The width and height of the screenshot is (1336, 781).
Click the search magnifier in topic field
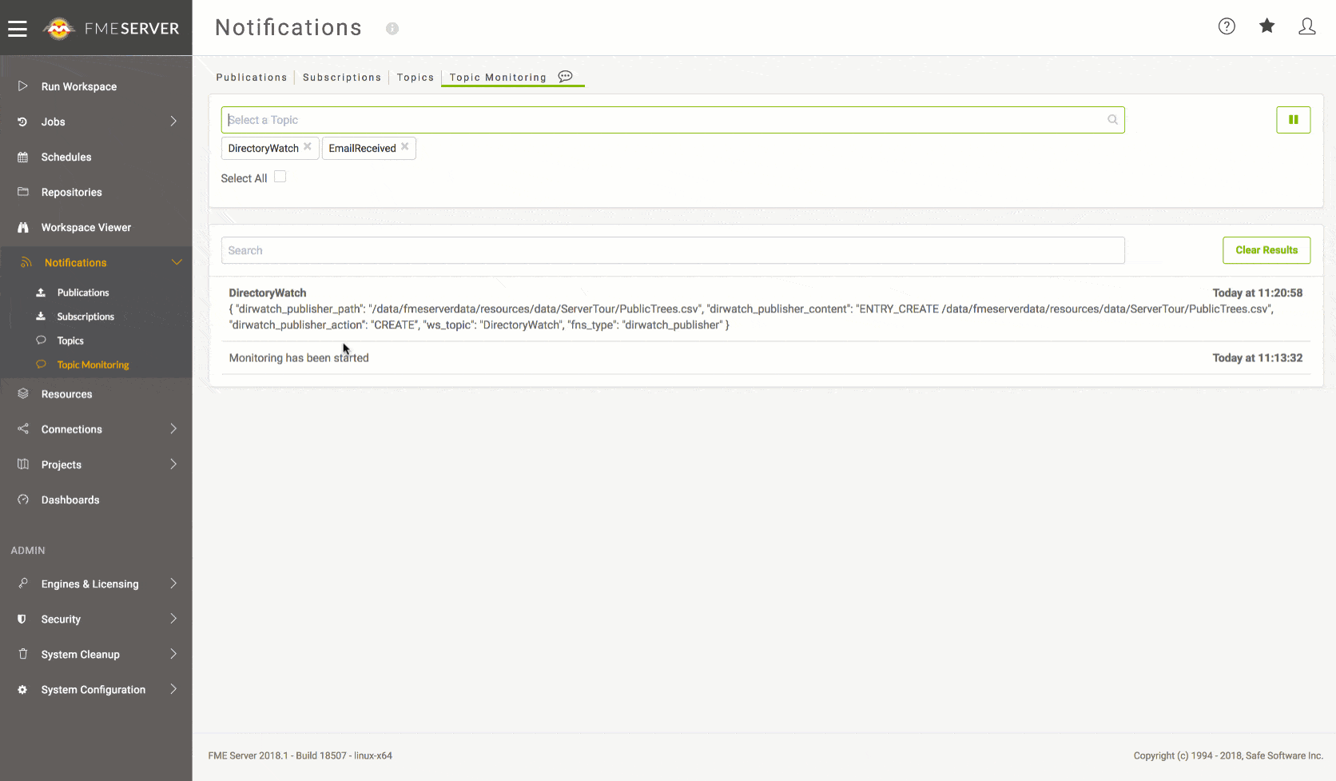coord(1112,120)
